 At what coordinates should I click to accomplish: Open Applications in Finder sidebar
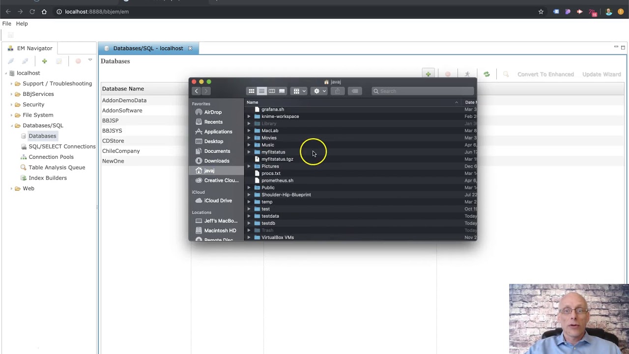pyautogui.click(x=218, y=132)
